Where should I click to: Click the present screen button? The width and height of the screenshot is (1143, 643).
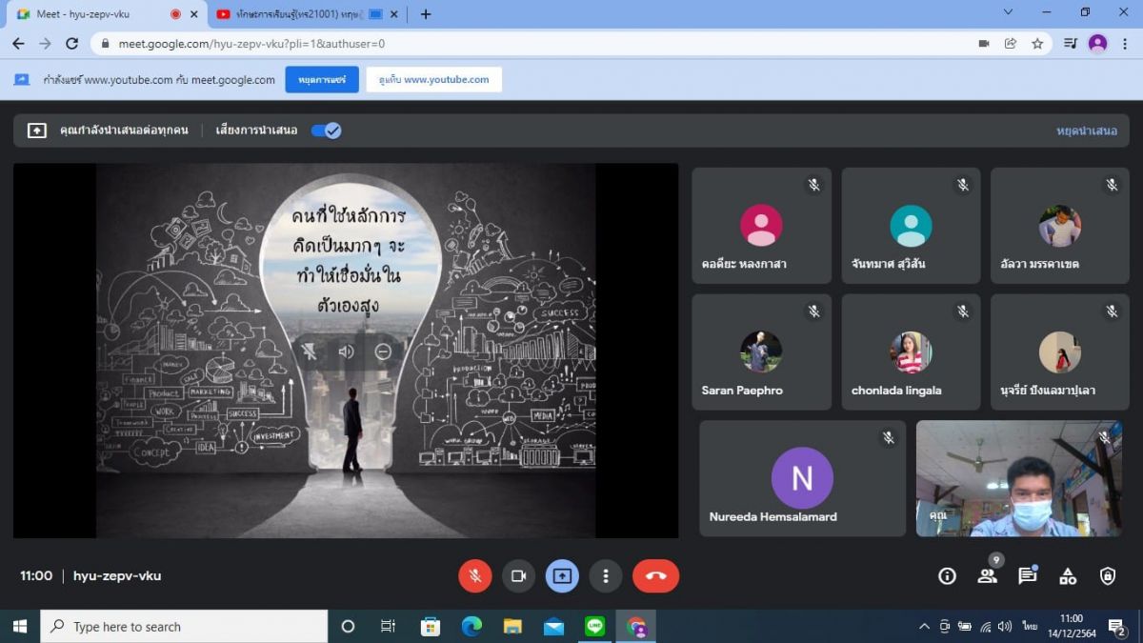562,575
